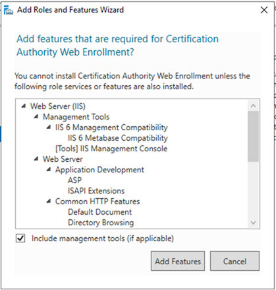Click the scrollbar up arrow

(x=253, y=106)
